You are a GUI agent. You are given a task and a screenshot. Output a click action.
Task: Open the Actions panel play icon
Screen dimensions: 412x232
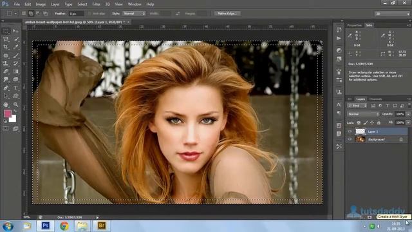[x=339, y=39]
